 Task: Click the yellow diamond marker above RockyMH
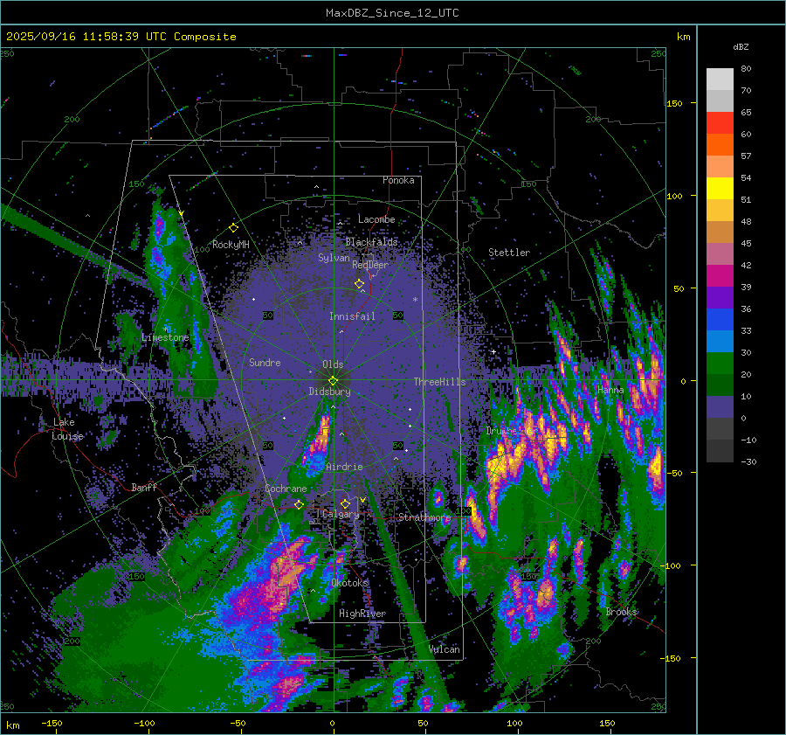point(233,227)
